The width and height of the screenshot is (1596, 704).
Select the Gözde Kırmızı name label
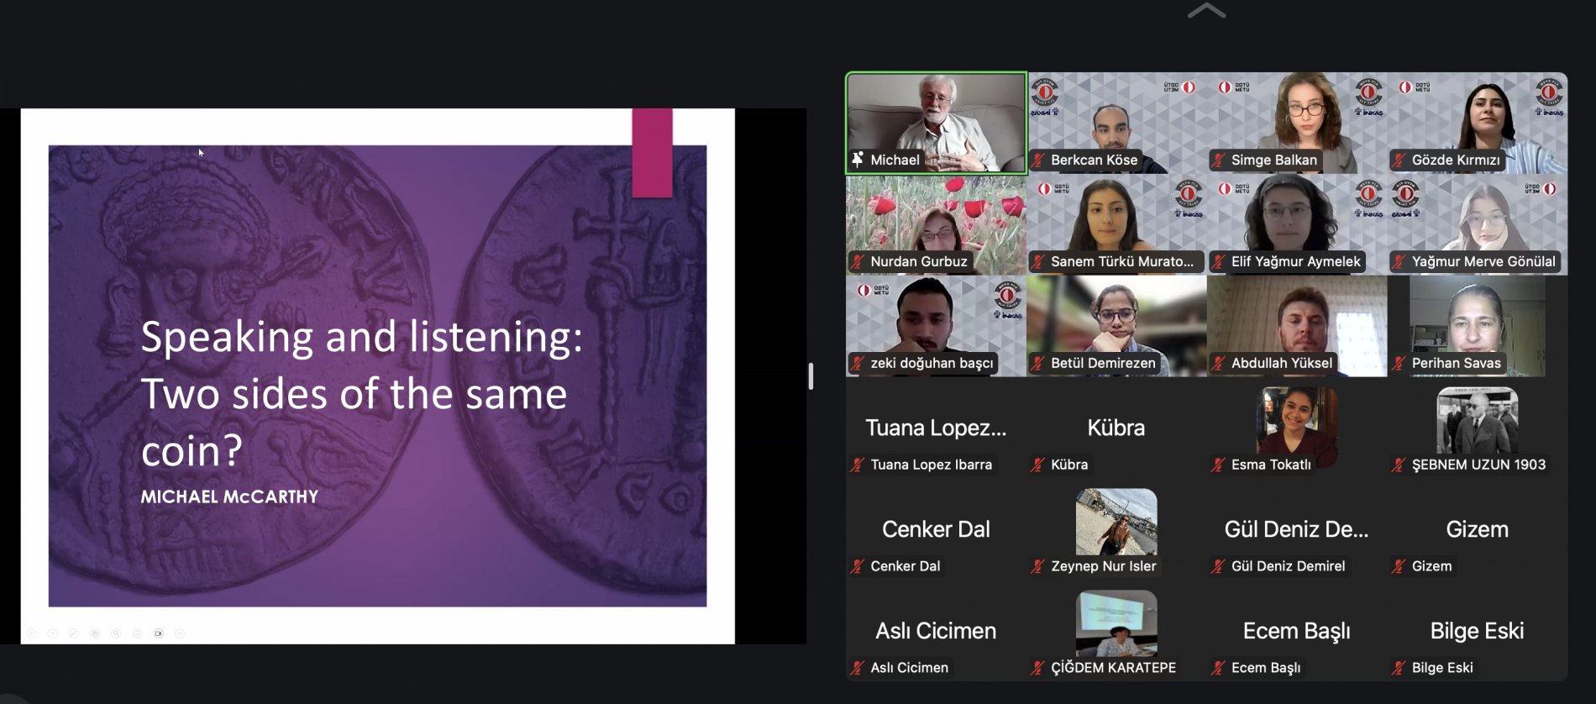(1455, 160)
